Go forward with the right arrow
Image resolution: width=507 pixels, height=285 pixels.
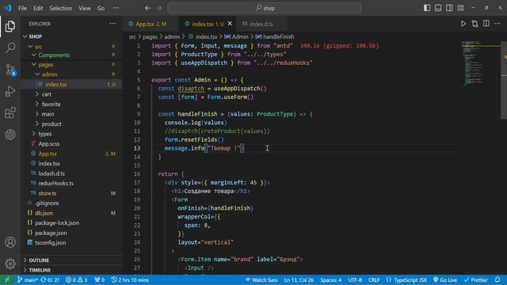(x=158, y=8)
